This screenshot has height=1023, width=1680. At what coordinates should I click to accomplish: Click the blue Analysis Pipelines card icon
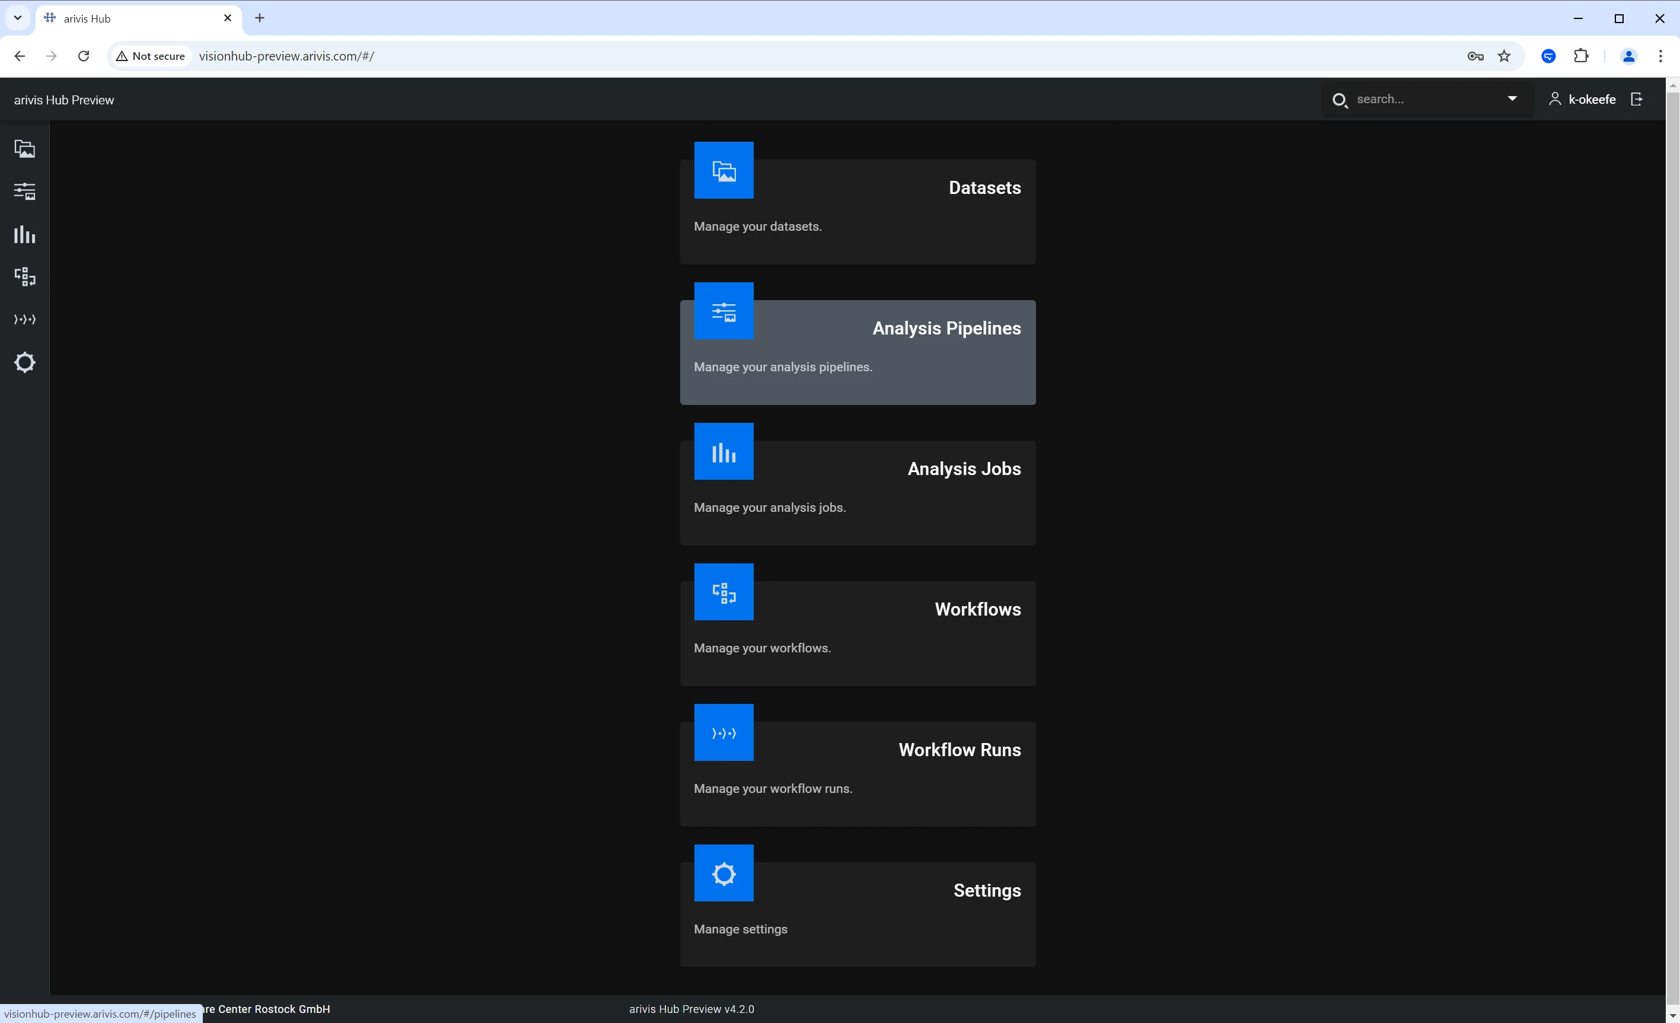coord(723,311)
